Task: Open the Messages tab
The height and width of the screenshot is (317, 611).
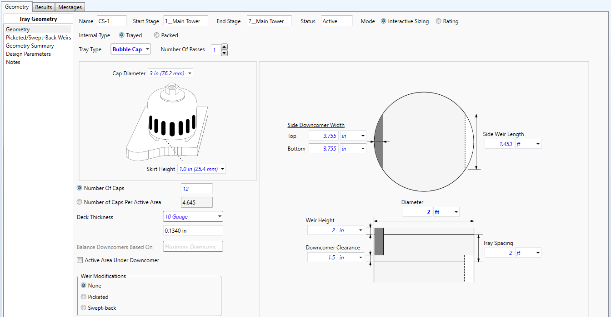Action: 70,7
